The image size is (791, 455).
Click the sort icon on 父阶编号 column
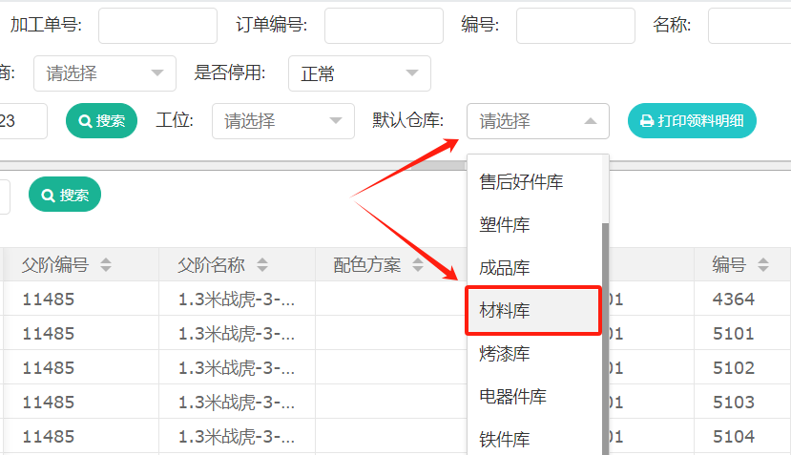tap(106, 265)
